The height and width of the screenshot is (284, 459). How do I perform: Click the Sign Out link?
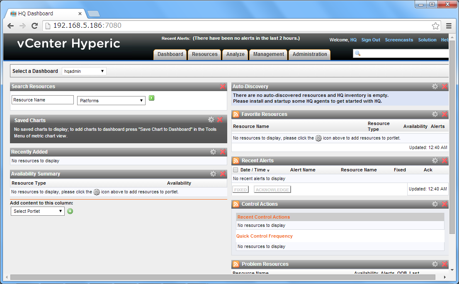click(x=371, y=40)
